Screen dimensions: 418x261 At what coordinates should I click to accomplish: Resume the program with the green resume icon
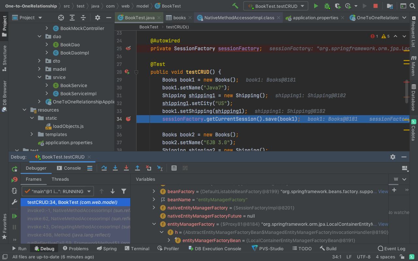[14, 216]
